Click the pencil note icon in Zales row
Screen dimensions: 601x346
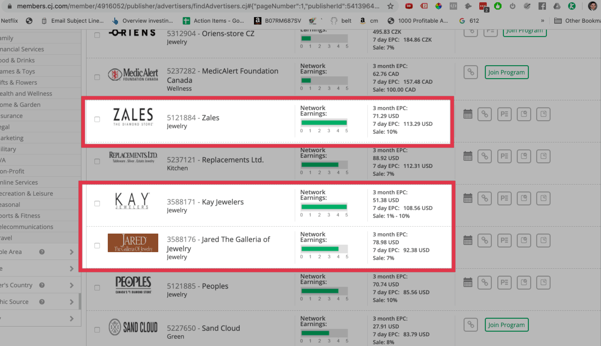click(x=544, y=114)
